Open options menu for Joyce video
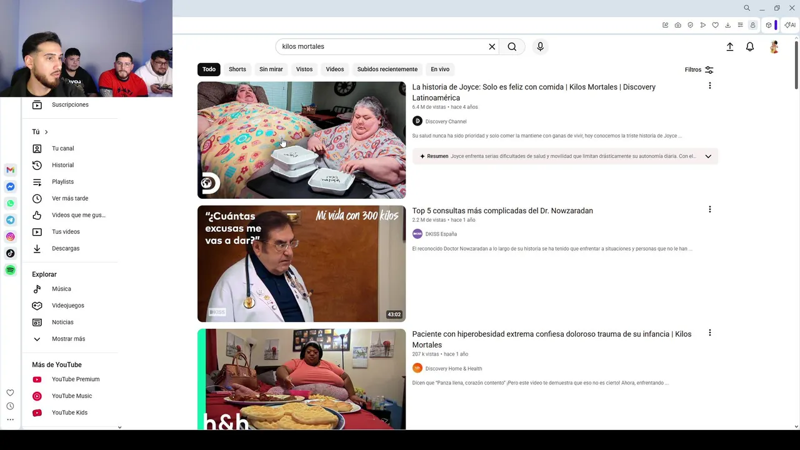800x450 pixels. 709,86
